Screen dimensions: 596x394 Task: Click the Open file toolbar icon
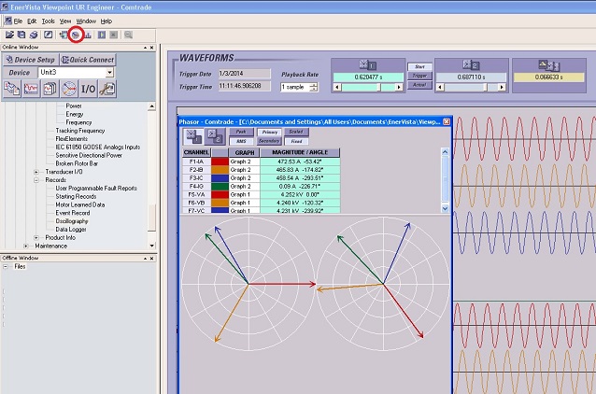click(9, 35)
